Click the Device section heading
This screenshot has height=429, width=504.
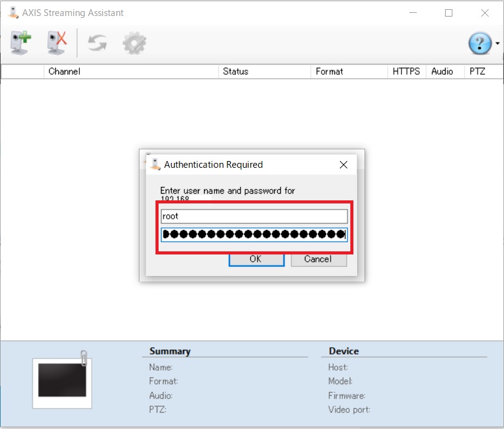344,351
